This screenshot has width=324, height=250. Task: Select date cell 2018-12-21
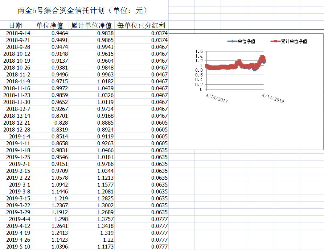[16, 123]
